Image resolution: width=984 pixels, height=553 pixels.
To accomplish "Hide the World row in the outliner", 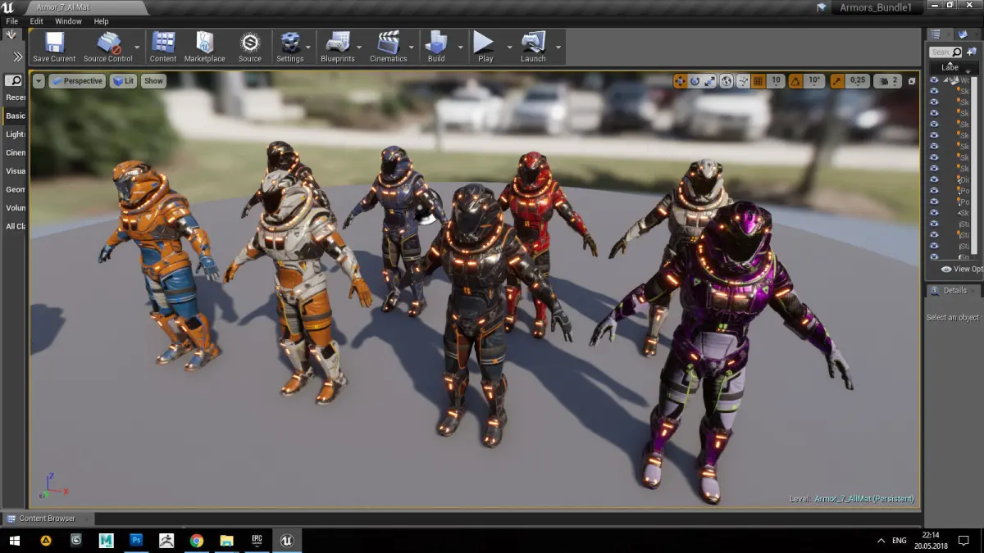I will 934,80.
